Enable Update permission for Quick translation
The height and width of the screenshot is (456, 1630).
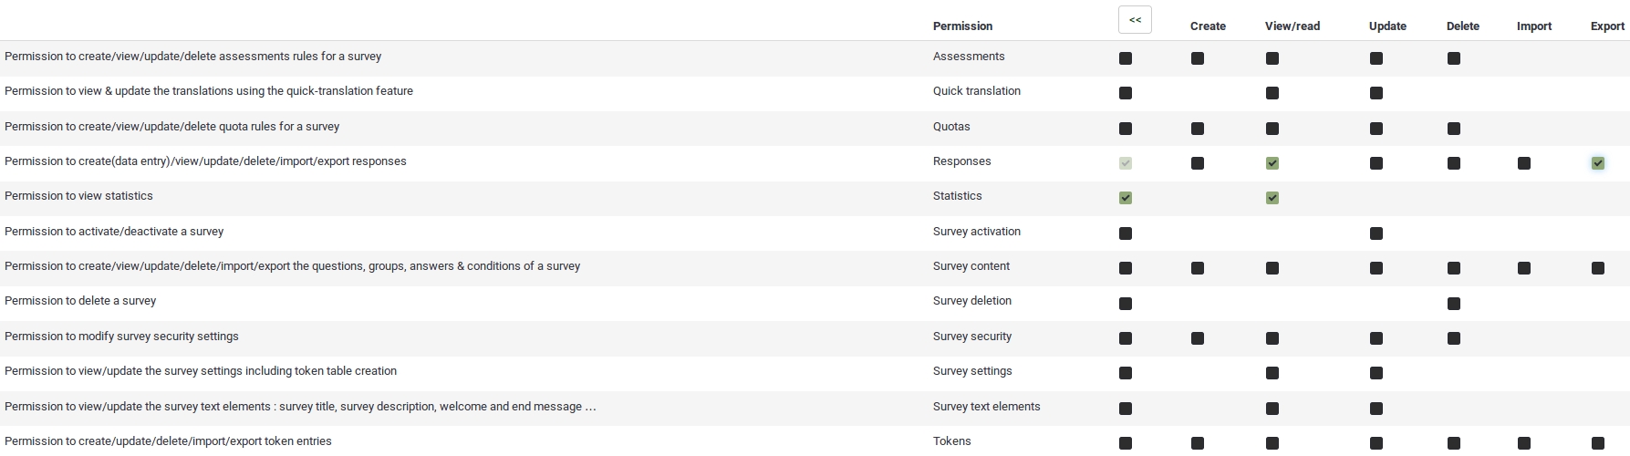click(1376, 93)
